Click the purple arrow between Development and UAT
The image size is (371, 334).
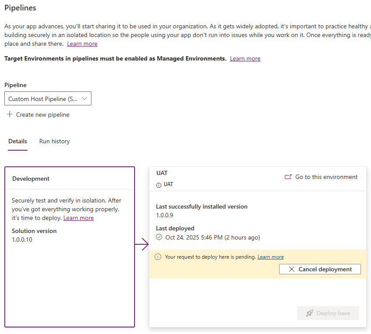[x=142, y=245]
